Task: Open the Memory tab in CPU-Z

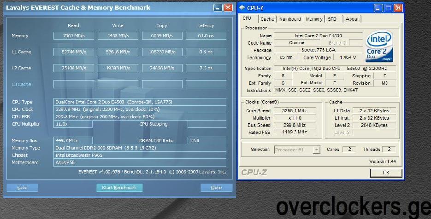Action: [314, 19]
